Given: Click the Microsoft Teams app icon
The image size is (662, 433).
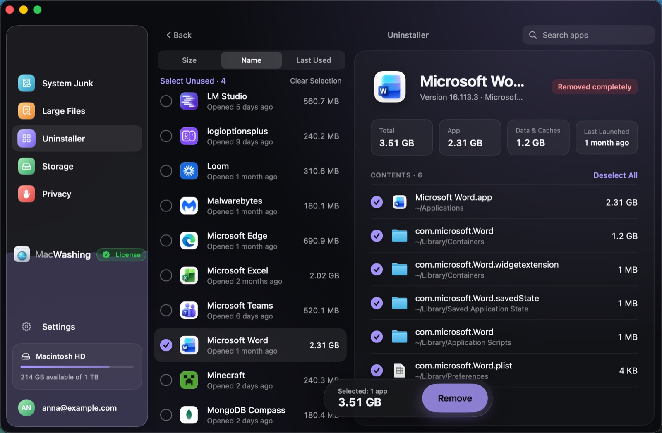Looking at the screenshot, I should [189, 310].
